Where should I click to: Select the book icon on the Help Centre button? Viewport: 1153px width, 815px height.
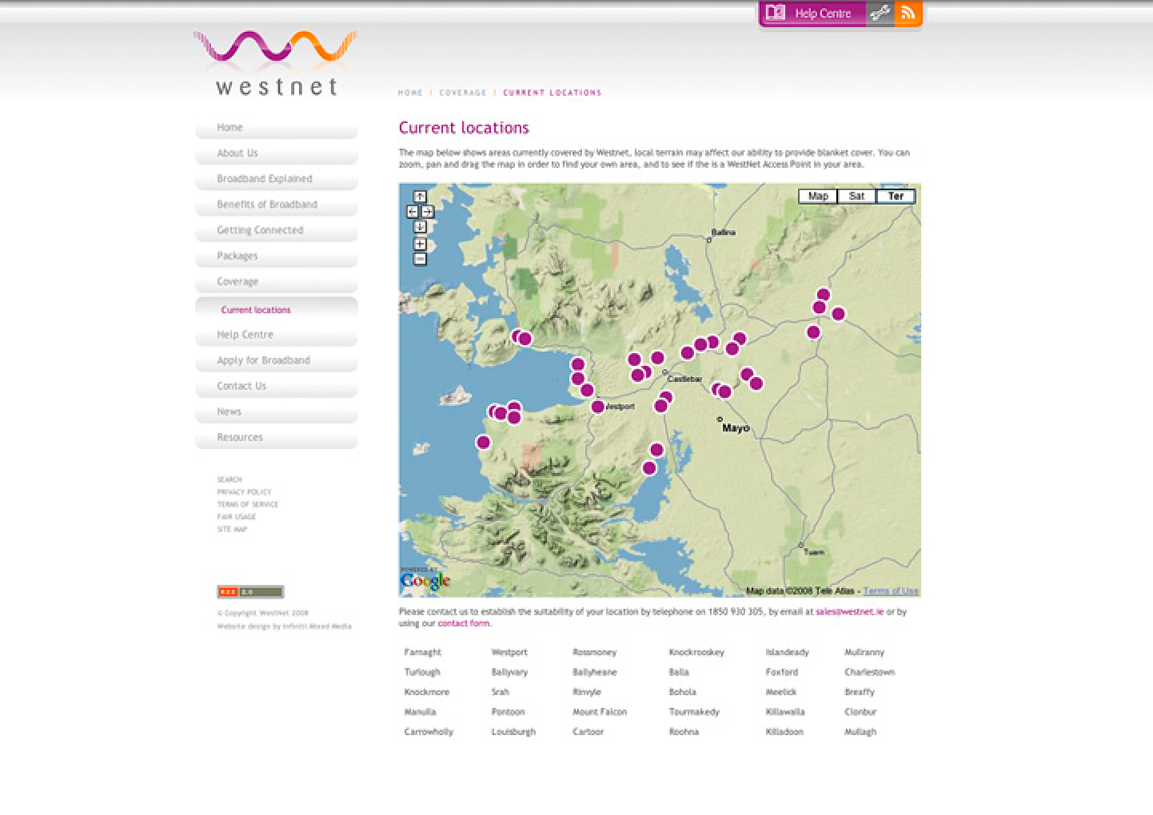pos(775,12)
